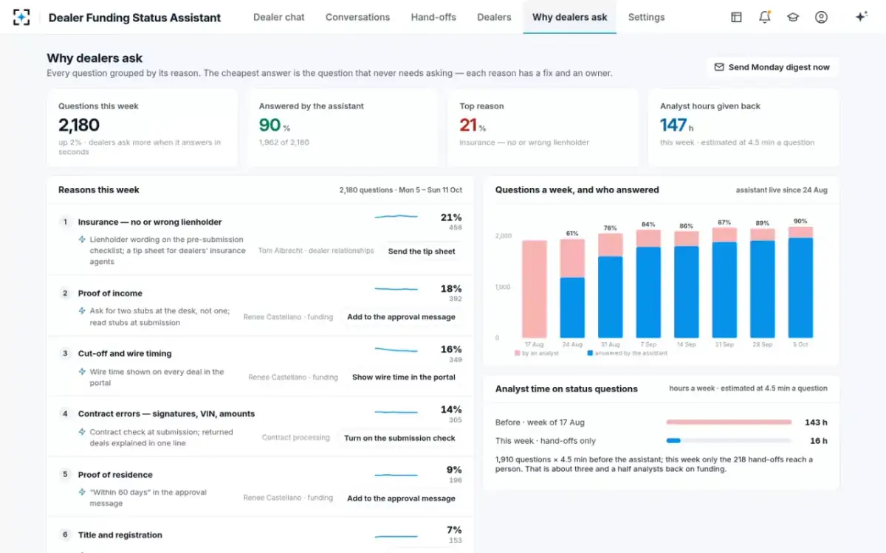Click the 2,180 questions · Mon 5 – Sun 11 Oct label
Screen dimensions: 886x553
pos(401,190)
